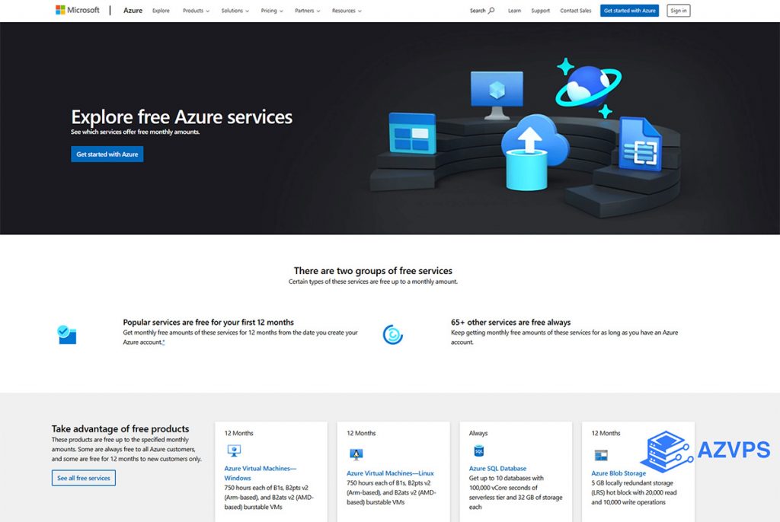
Task: Click the Sign in button
Action: tap(678, 11)
